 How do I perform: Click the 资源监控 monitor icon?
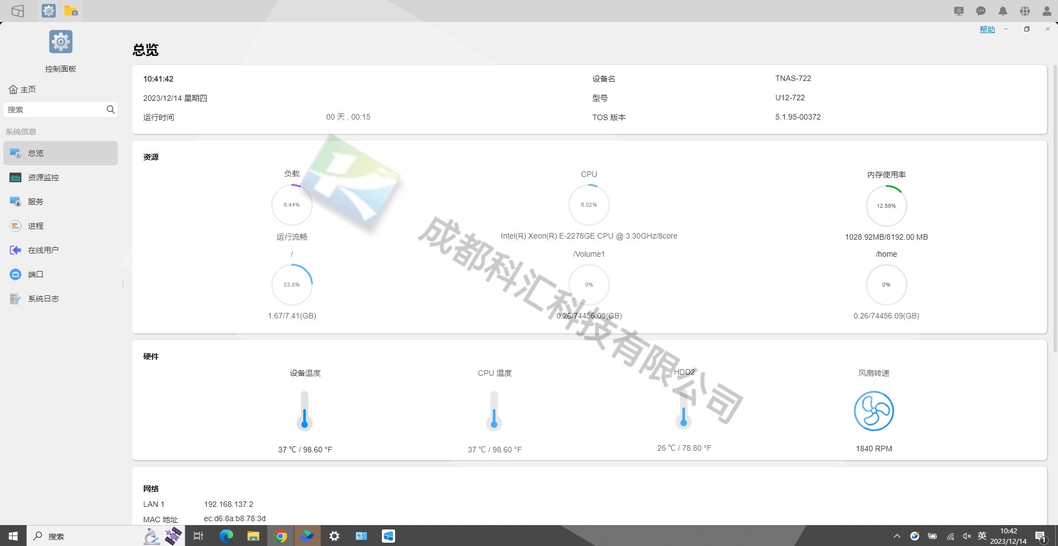pos(15,177)
